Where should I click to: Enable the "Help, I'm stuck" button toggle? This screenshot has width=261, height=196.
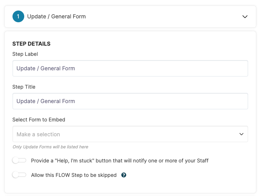(19, 160)
